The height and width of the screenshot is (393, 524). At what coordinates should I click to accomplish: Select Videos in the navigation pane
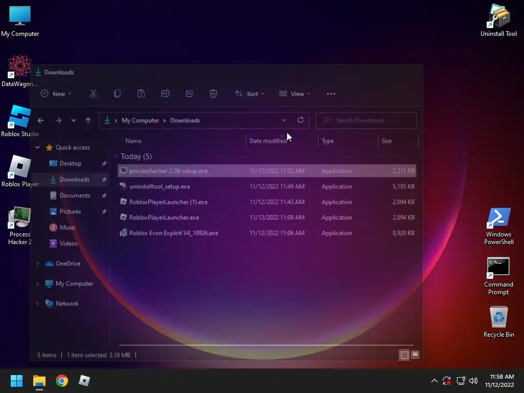[x=69, y=244]
